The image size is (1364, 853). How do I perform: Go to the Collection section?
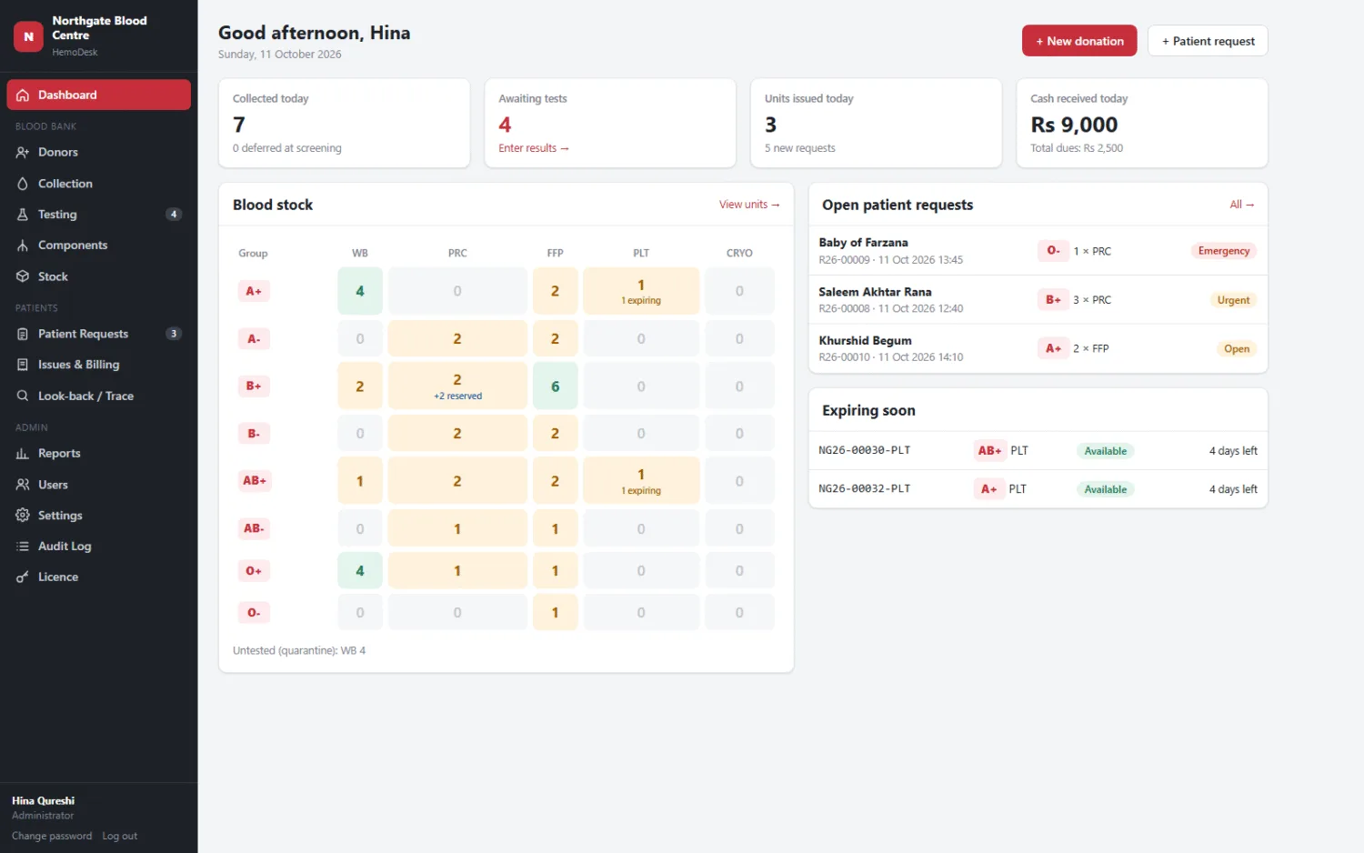point(98,184)
